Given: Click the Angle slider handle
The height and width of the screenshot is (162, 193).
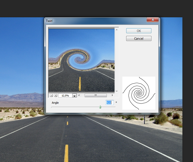Looking at the screenshot, I should point(100,107).
